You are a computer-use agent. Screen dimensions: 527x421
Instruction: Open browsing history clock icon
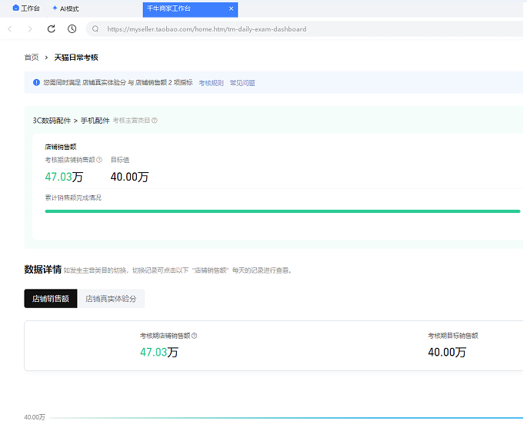pyautogui.click(x=72, y=29)
